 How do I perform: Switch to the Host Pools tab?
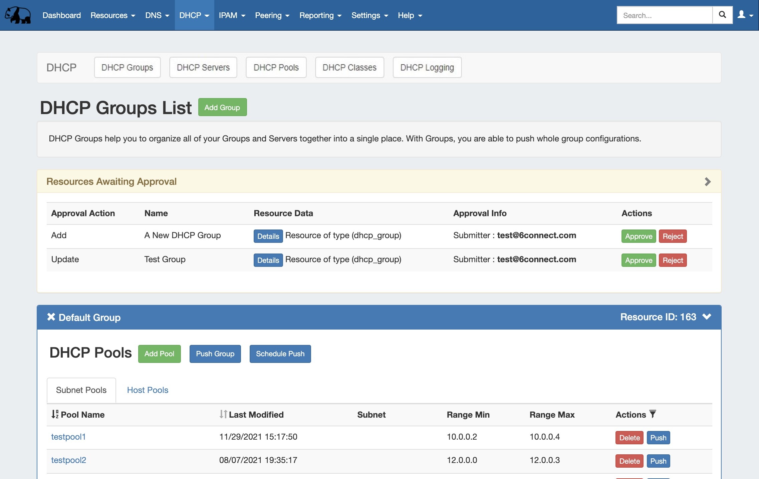[x=148, y=390]
